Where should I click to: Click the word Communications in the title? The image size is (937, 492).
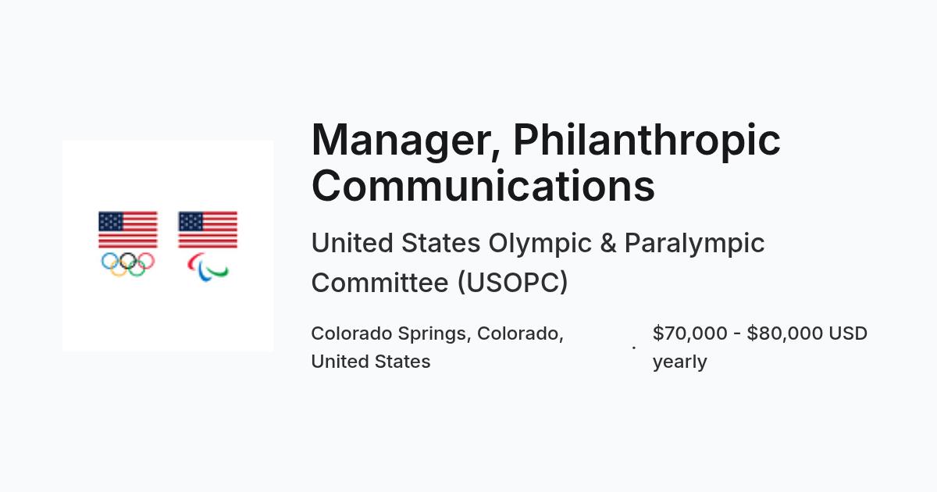pyautogui.click(x=483, y=186)
